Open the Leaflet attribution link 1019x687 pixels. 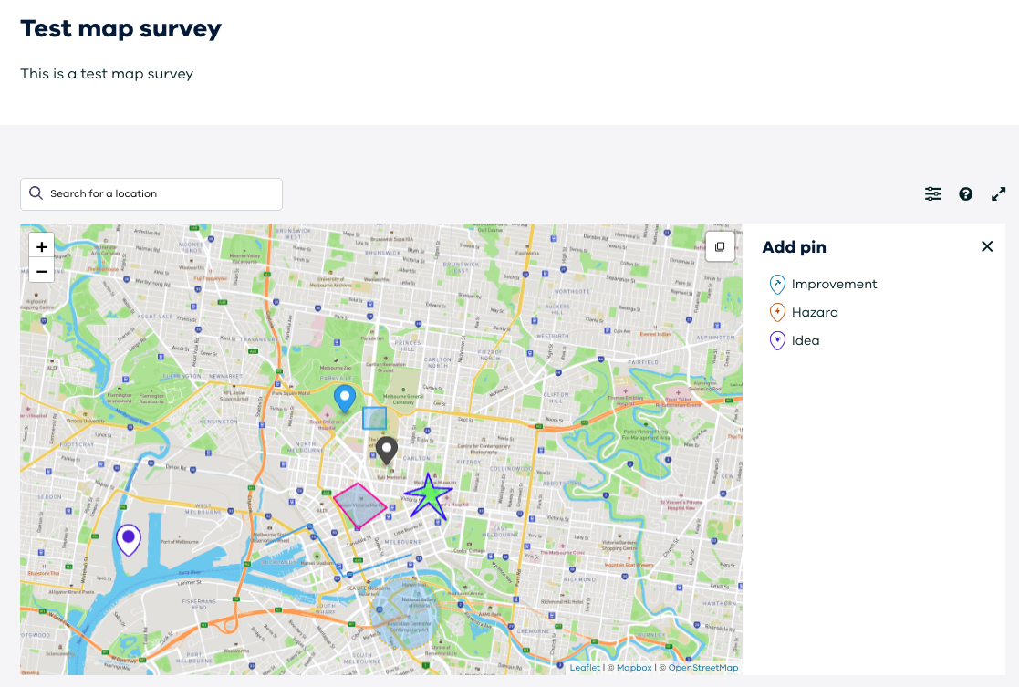click(585, 668)
